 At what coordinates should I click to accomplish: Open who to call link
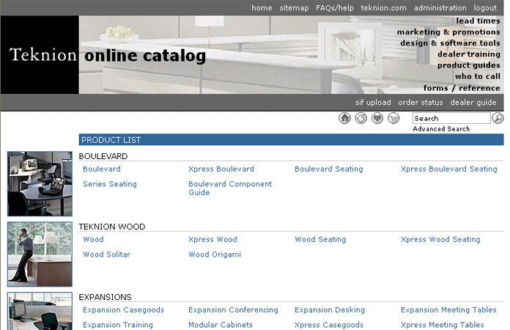[478, 76]
